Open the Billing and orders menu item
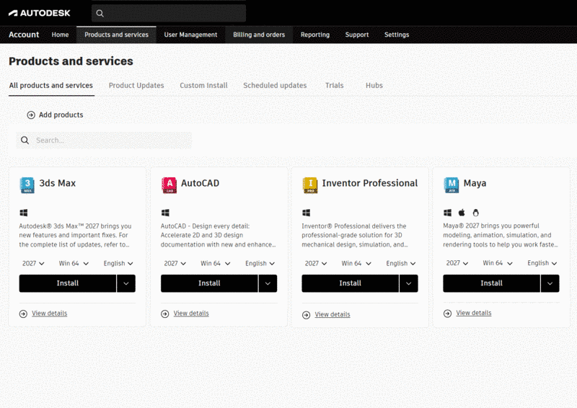The height and width of the screenshot is (408, 577). pyautogui.click(x=259, y=35)
